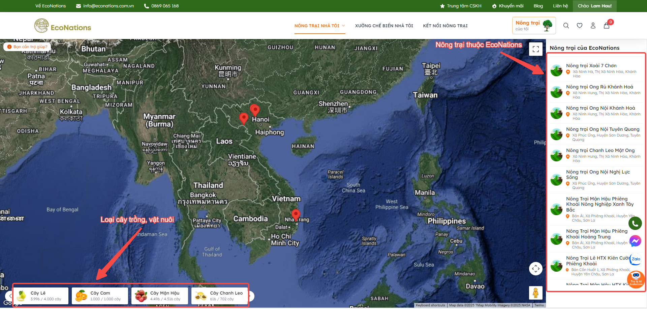Open the user account icon
The image size is (647, 309).
(593, 26)
